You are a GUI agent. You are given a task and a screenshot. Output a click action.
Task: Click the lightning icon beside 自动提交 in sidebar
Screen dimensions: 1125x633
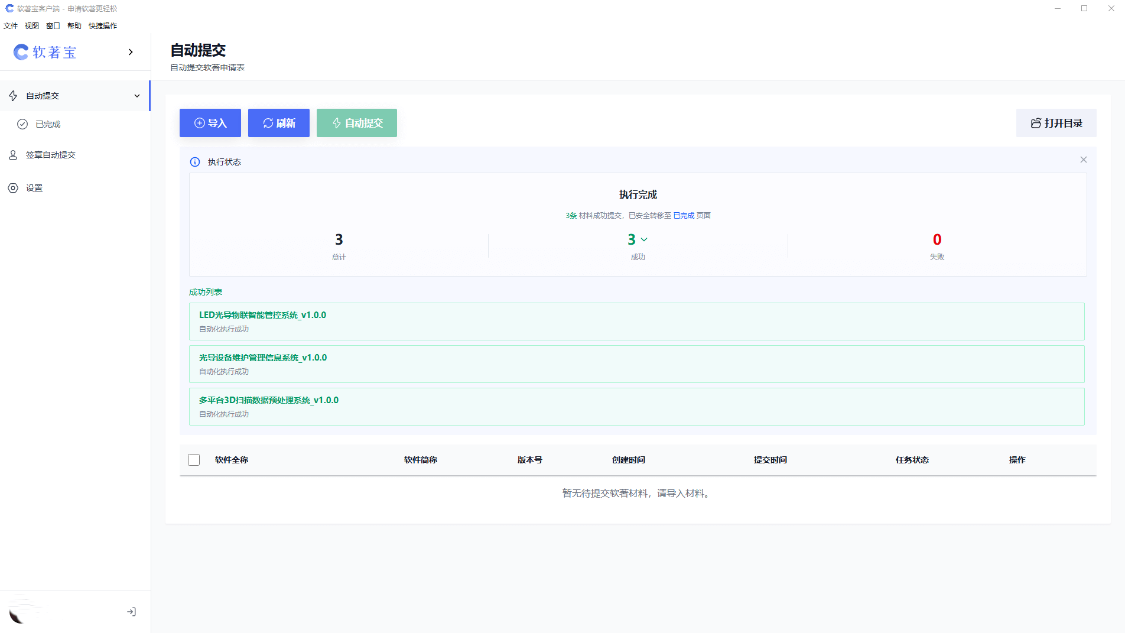[13, 96]
